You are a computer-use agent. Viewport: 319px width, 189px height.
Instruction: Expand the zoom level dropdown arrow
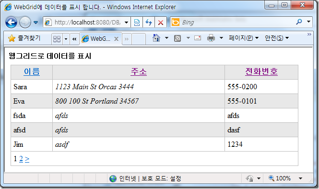point(300,178)
